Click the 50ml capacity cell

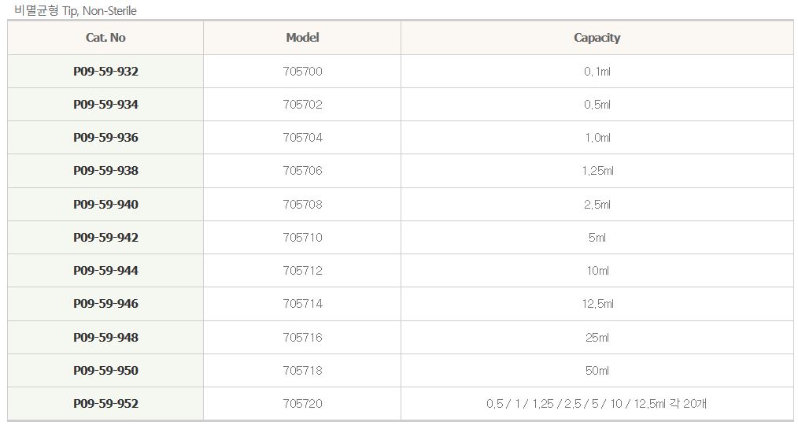click(597, 371)
